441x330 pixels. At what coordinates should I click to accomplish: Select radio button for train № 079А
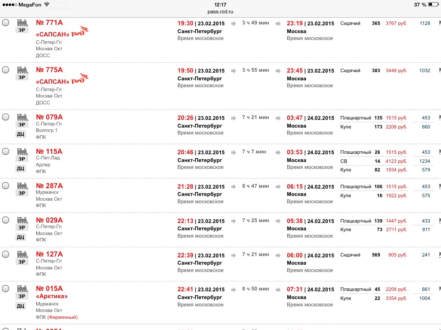pyautogui.click(x=6, y=117)
